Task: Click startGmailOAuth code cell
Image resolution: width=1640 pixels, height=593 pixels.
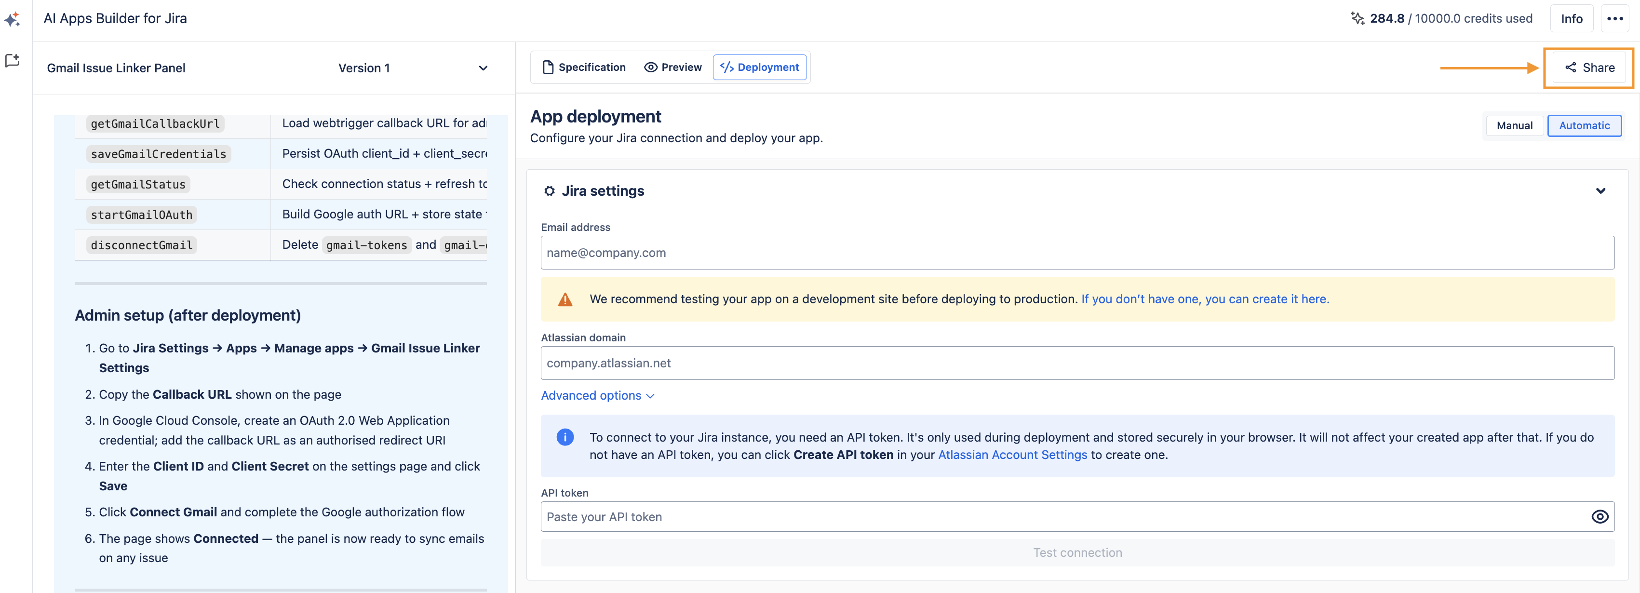Action: tap(141, 215)
